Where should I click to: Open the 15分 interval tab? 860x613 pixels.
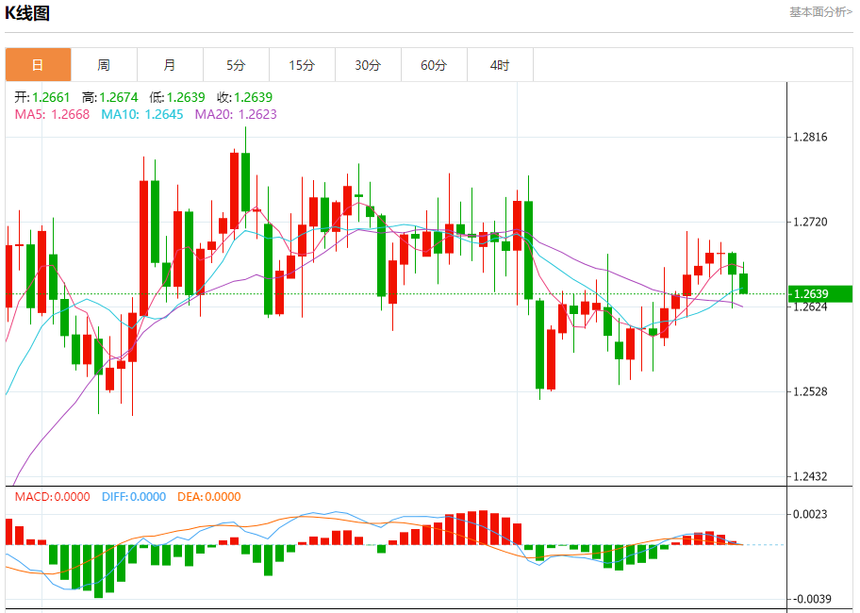coord(302,65)
